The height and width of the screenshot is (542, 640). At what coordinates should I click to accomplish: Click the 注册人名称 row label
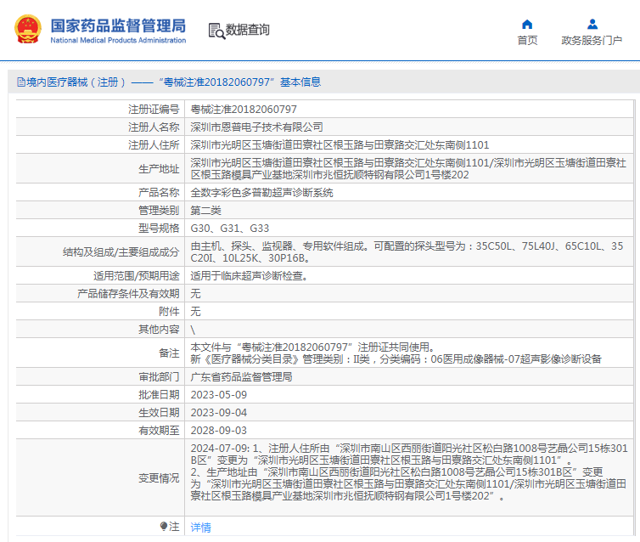pyautogui.click(x=154, y=127)
